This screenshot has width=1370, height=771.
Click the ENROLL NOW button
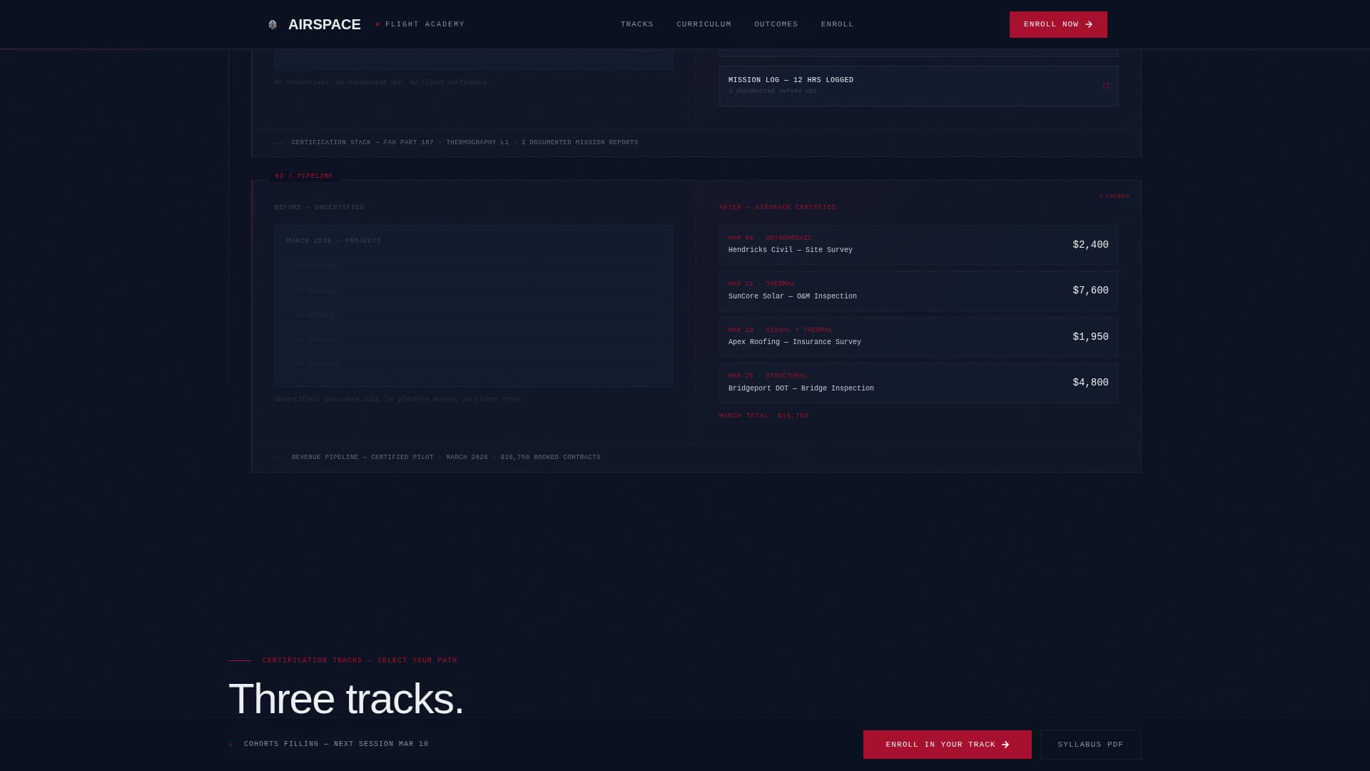1058,24
